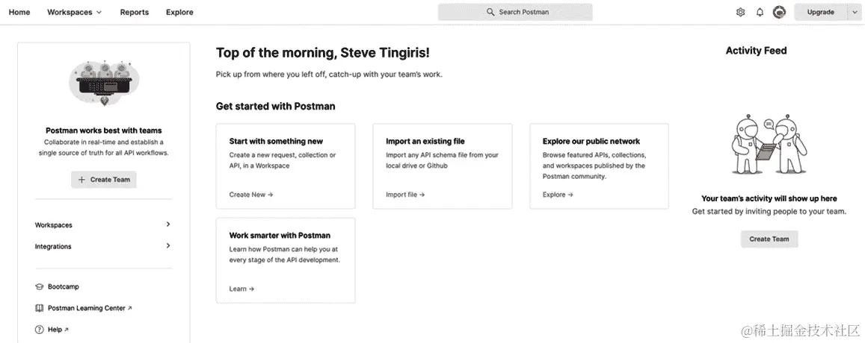The height and width of the screenshot is (343, 865).
Task: Open the Reports tab
Action: click(135, 12)
